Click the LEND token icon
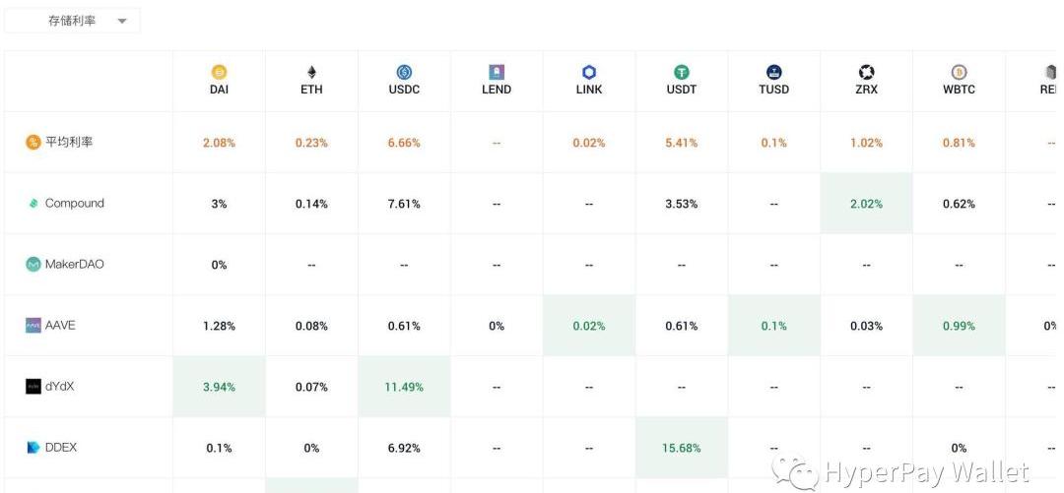Viewport: 1064px width, 493px height. tap(497, 72)
